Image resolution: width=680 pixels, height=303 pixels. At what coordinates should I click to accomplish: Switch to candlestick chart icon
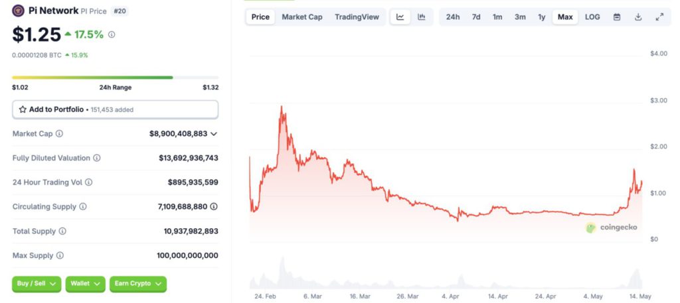421,17
